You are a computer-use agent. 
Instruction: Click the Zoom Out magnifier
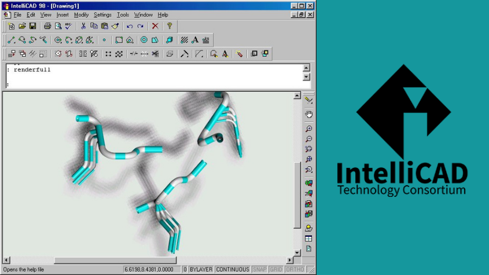click(x=309, y=139)
